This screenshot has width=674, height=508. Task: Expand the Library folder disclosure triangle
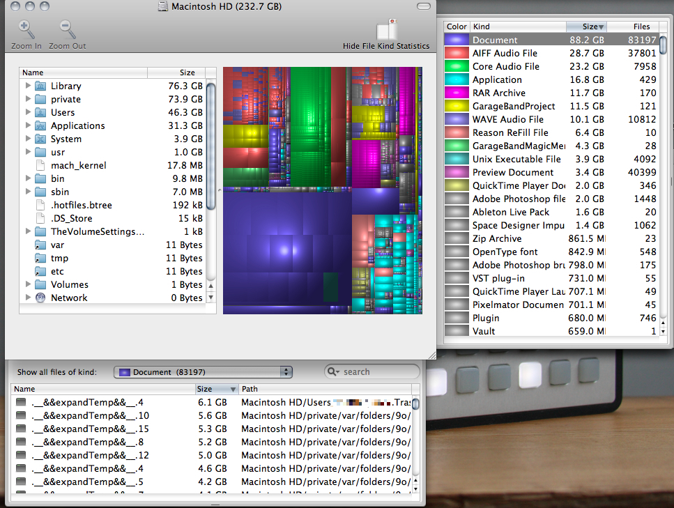[28, 86]
